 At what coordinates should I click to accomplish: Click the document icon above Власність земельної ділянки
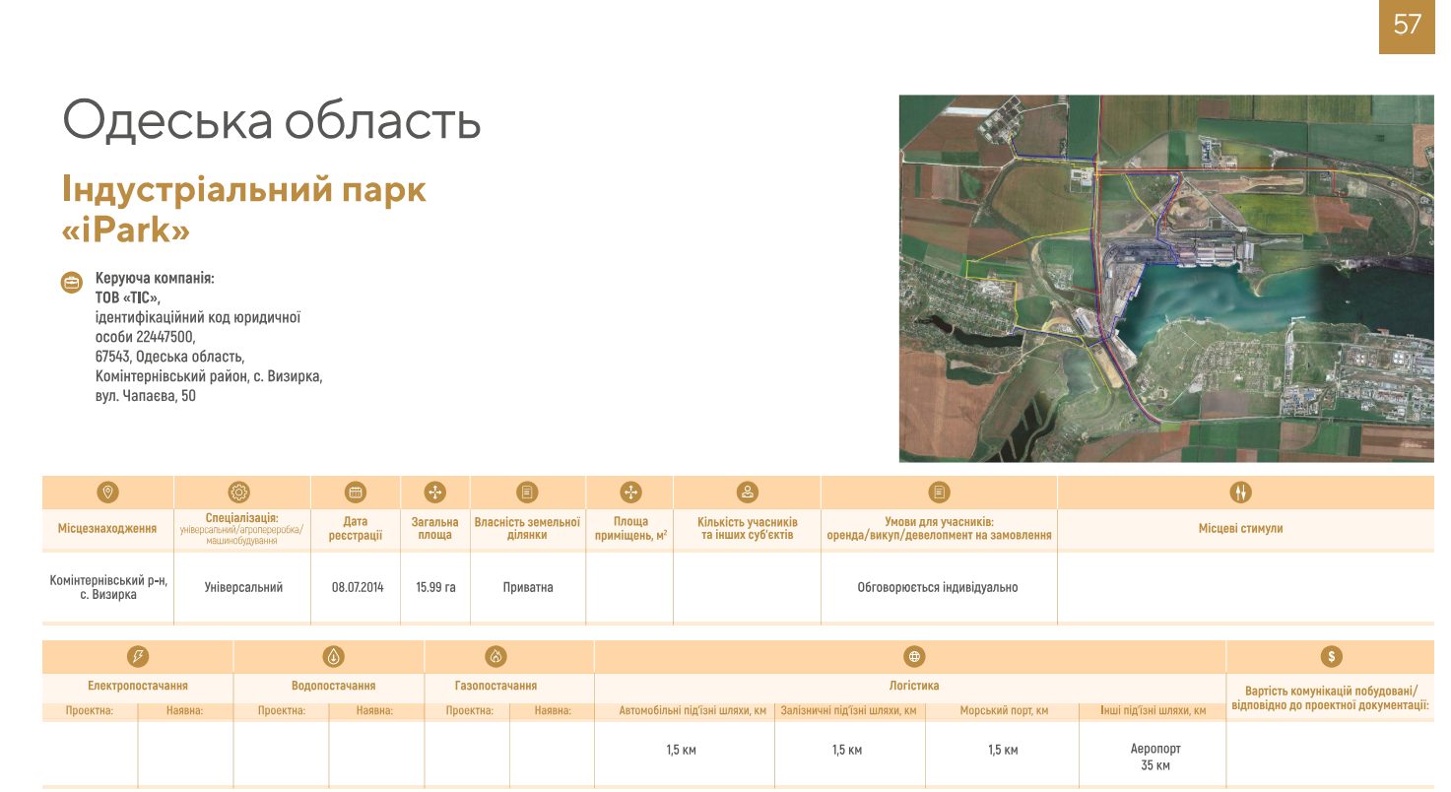click(x=527, y=492)
